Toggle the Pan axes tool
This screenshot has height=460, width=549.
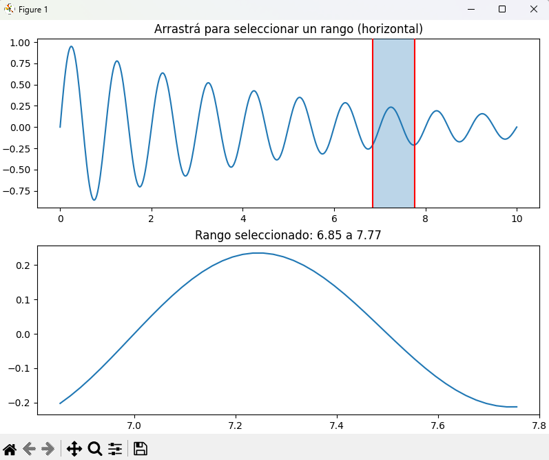74,449
